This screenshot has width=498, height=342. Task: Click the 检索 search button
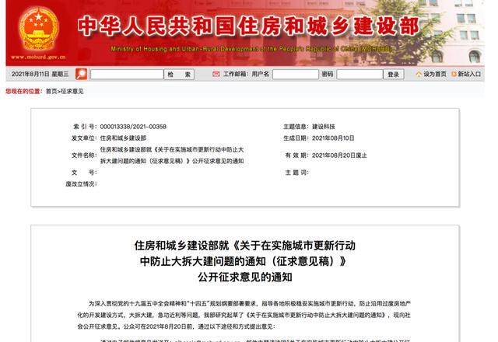coord(179,75)
